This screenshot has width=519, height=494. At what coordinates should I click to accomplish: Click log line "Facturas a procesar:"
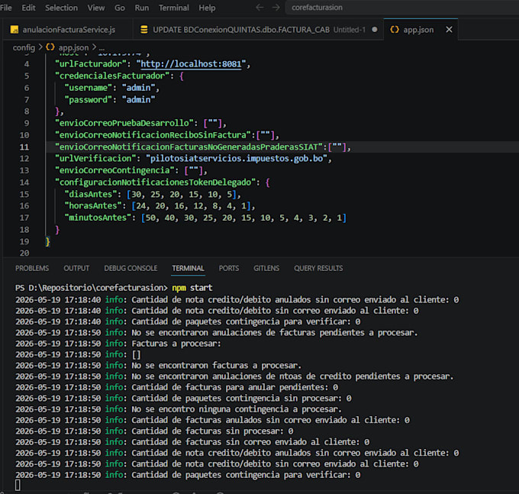tap(176, 344)
